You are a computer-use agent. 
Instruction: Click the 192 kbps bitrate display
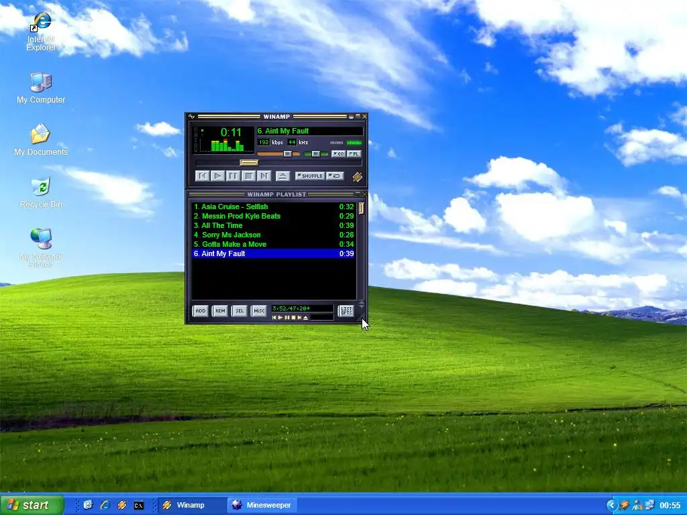264,142
